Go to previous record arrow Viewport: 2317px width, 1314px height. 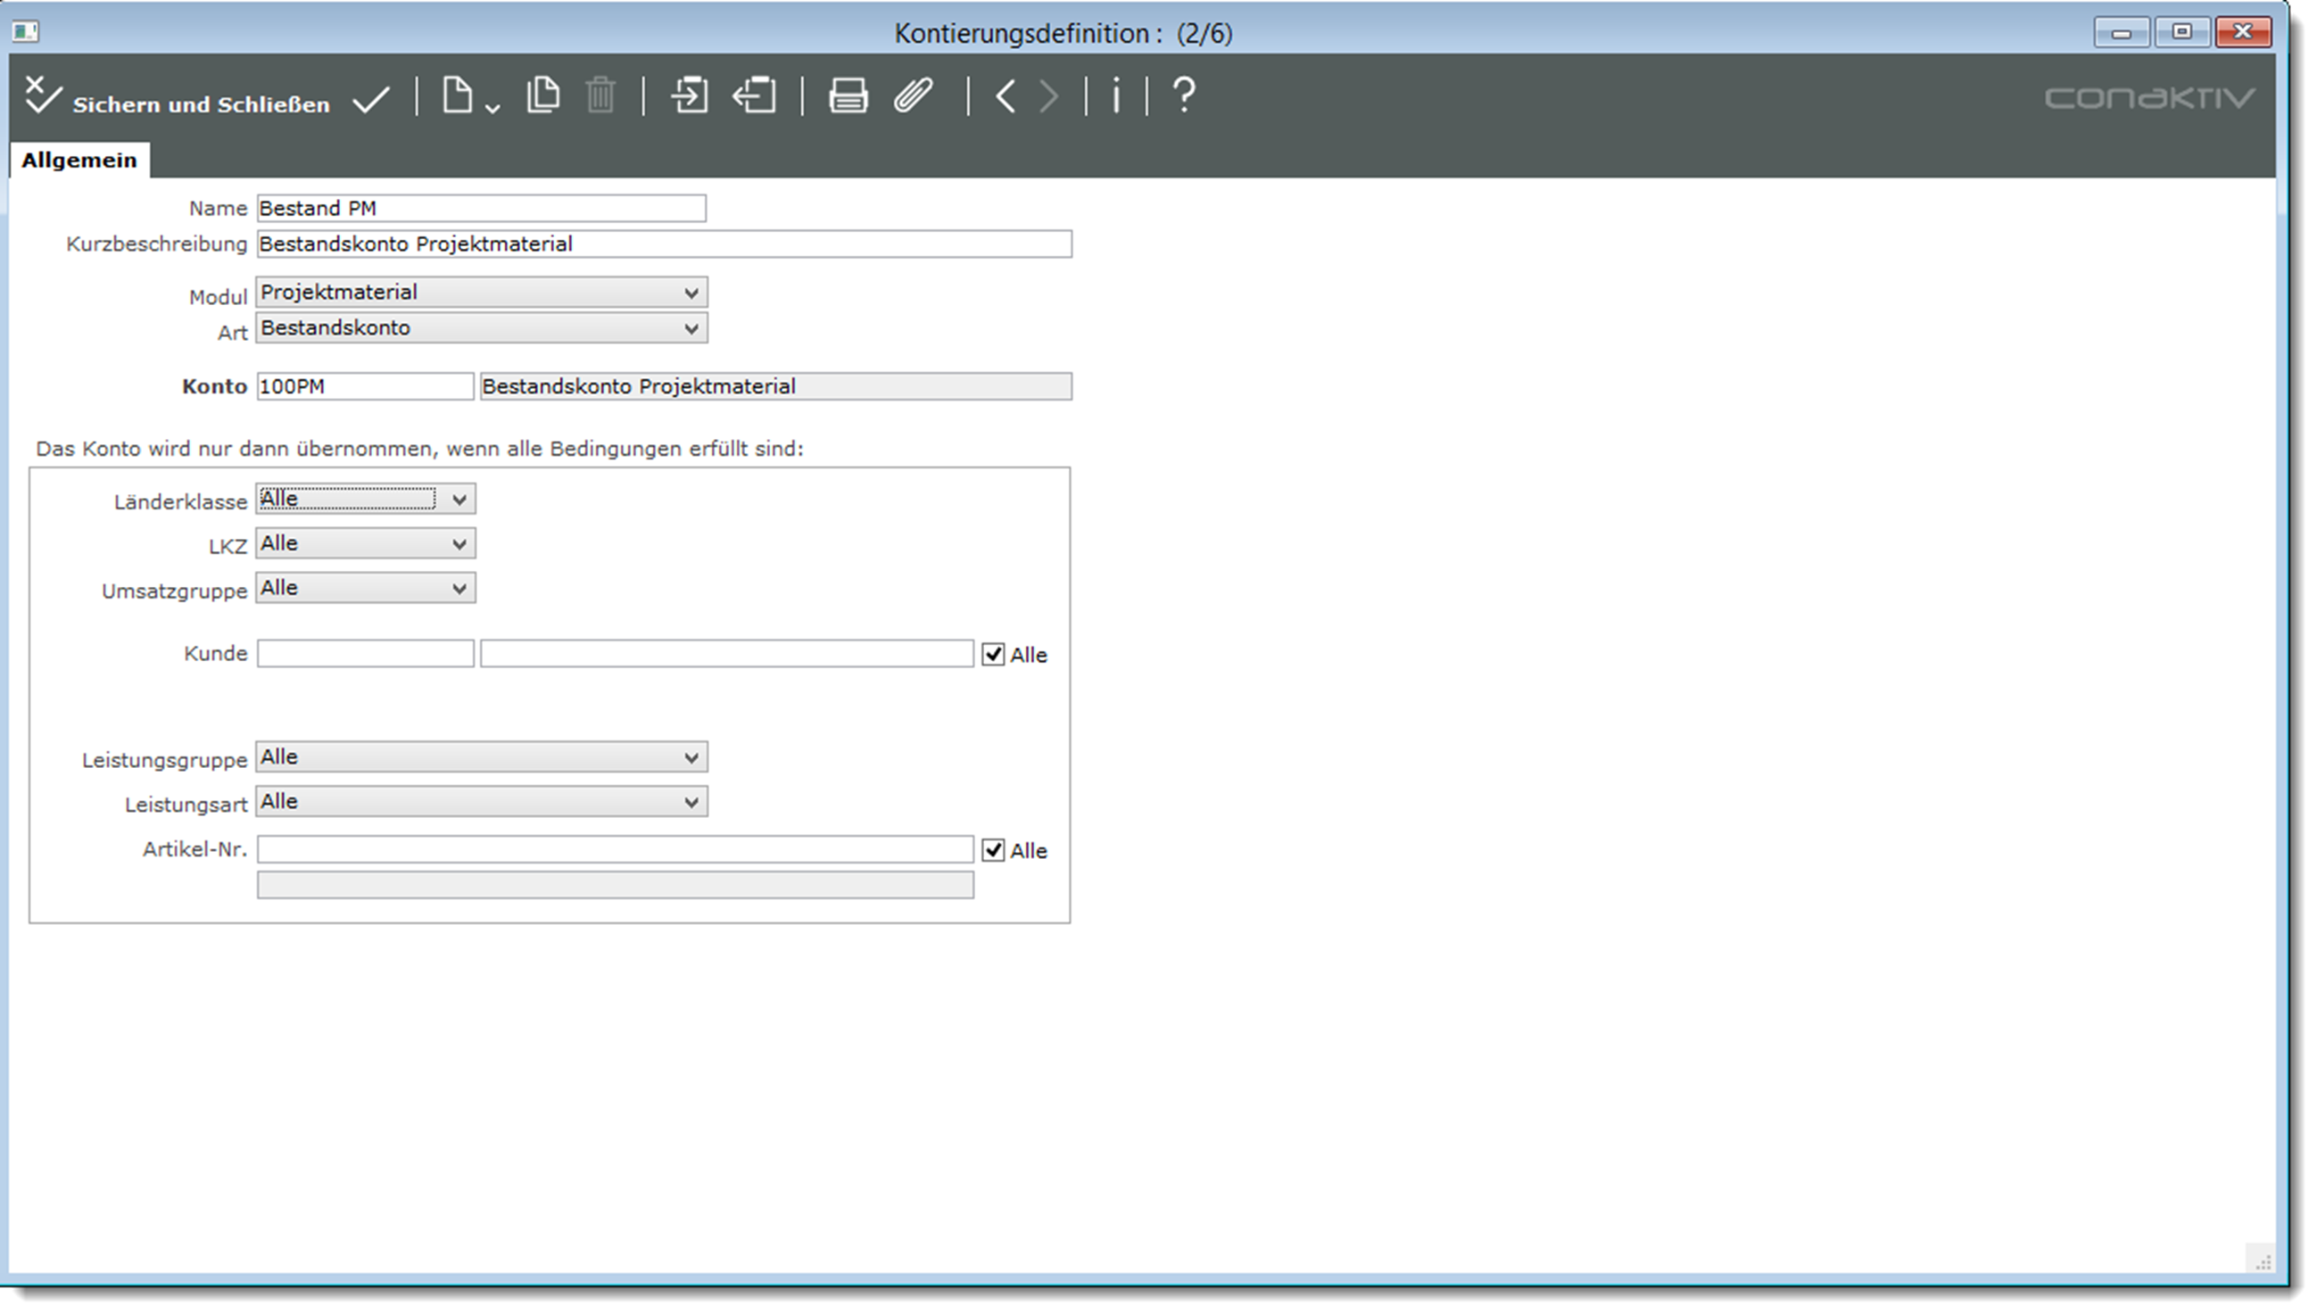click(x=1005, y=95)
